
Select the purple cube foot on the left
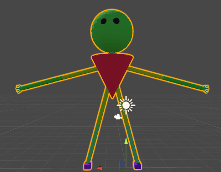[x=88, y=166]
